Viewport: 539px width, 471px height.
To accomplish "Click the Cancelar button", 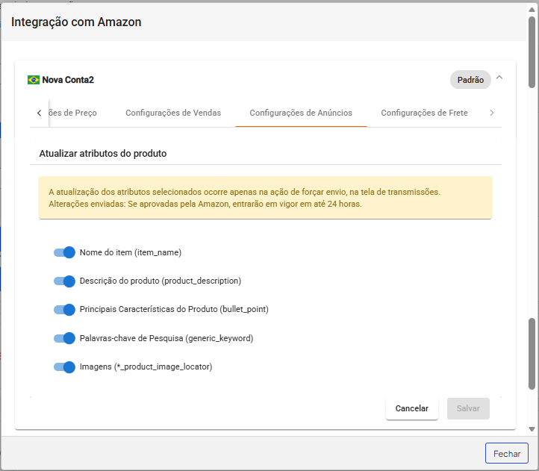I will 412,408.
